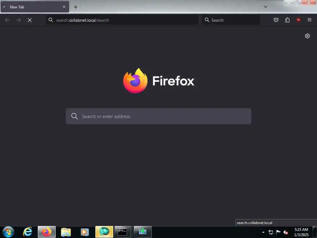
Task: Click the toolbar Search box
Action: point(231,20)
